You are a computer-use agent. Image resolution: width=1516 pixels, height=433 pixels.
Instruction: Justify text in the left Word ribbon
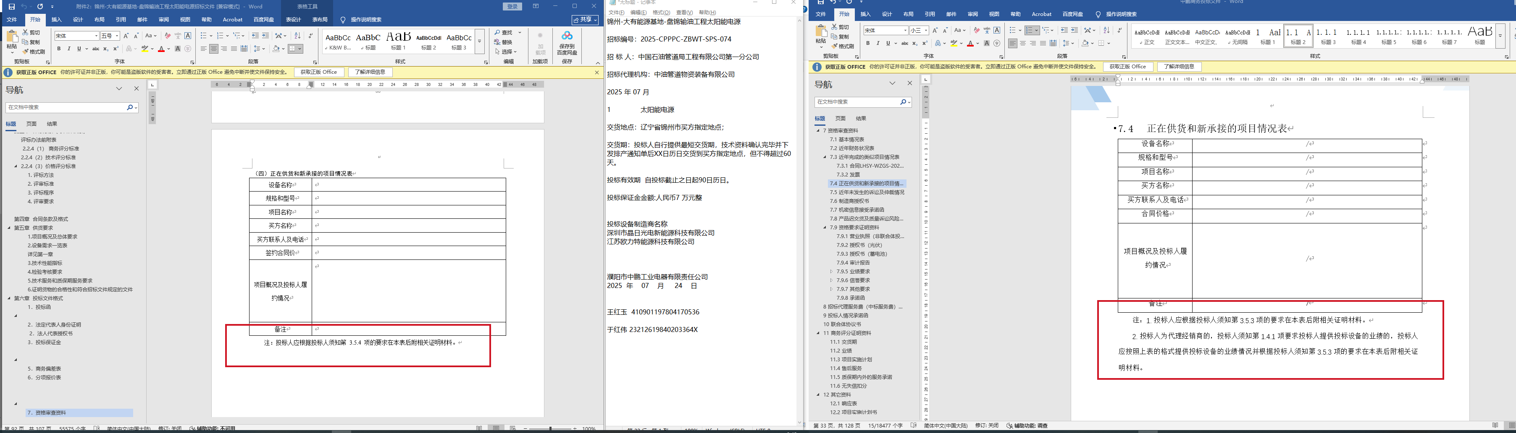(x=234, y=49)
